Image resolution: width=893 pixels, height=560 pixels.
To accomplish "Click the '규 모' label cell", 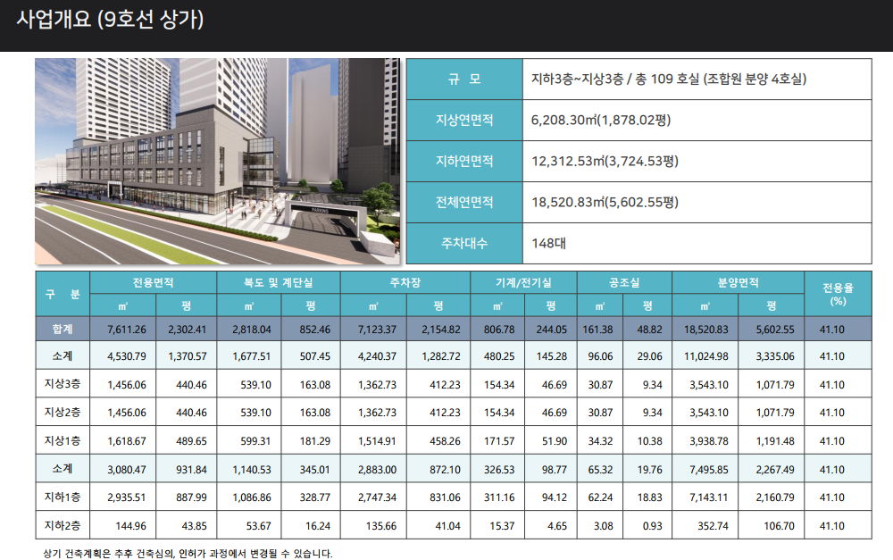I will pos(464,79).
